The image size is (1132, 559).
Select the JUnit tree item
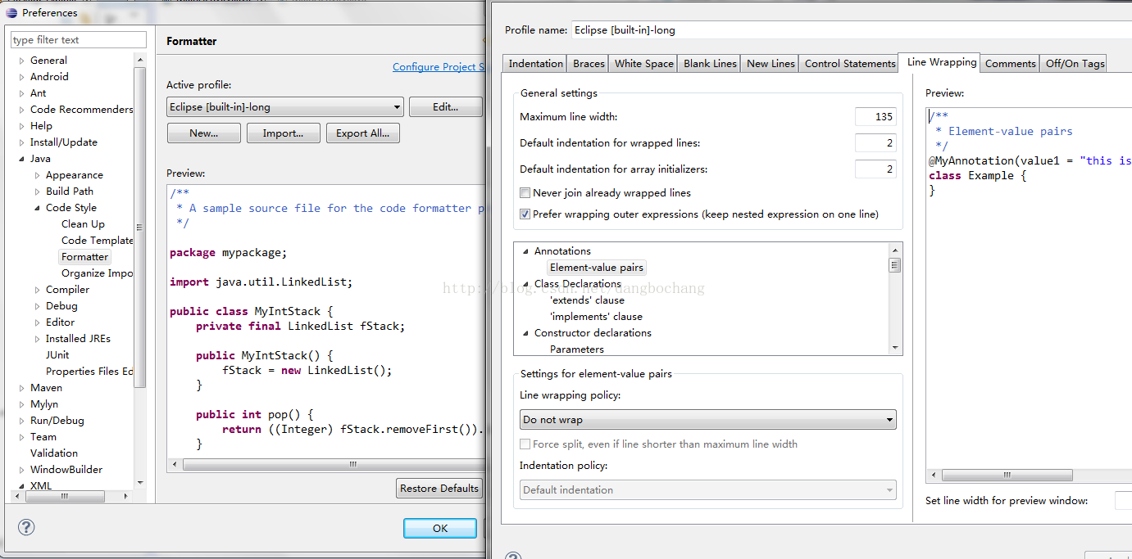coord(57,355)
